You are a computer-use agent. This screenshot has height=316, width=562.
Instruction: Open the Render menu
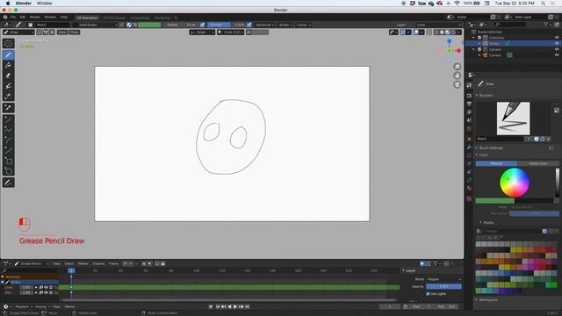click(35, 18)
